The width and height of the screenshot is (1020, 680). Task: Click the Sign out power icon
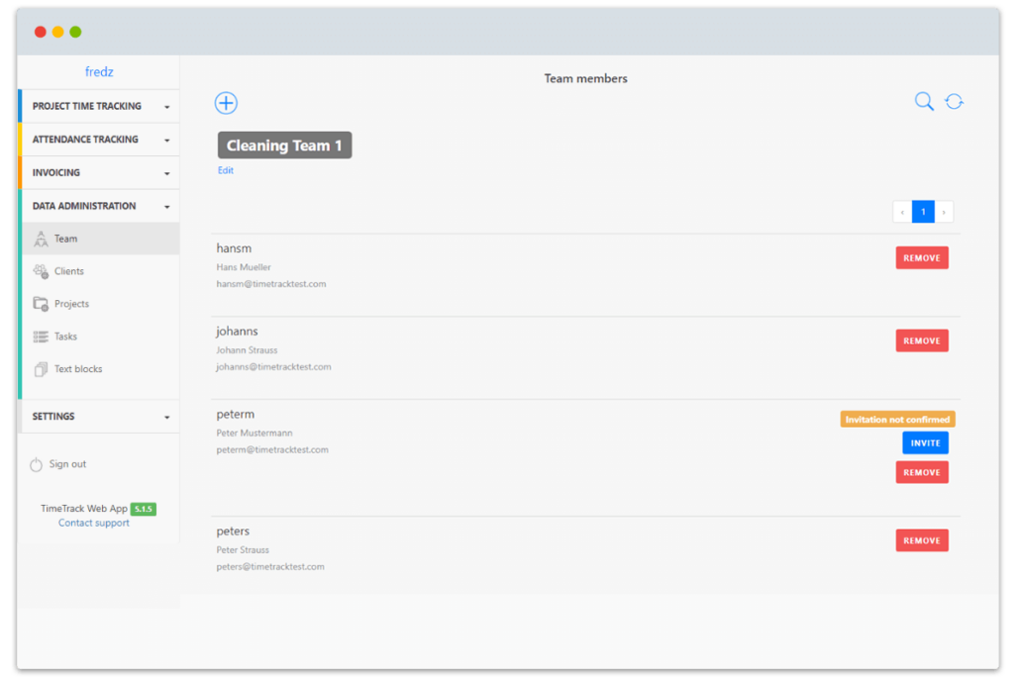37,464
